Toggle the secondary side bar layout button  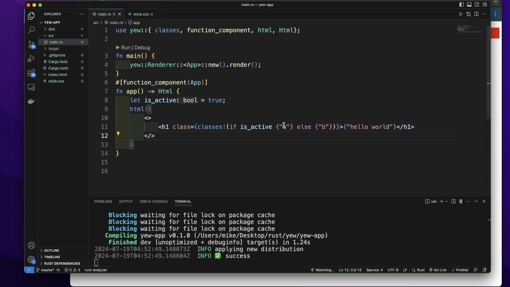tap(477, 5)
